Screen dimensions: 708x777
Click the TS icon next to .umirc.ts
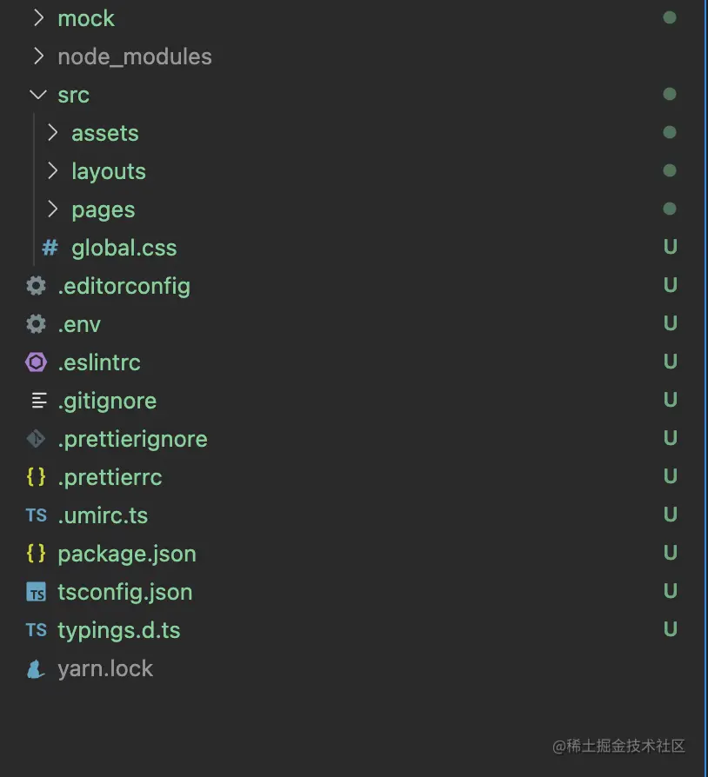pyautogui.click(x=35, y=515)
